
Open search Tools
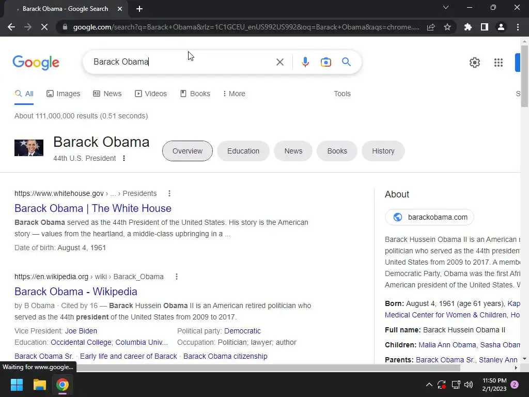coord(342,94)
